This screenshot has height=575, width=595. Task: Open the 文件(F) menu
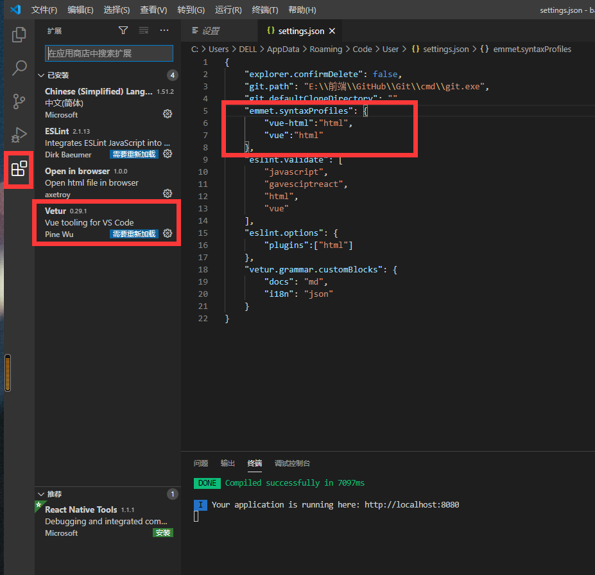[x=44, y=10]
